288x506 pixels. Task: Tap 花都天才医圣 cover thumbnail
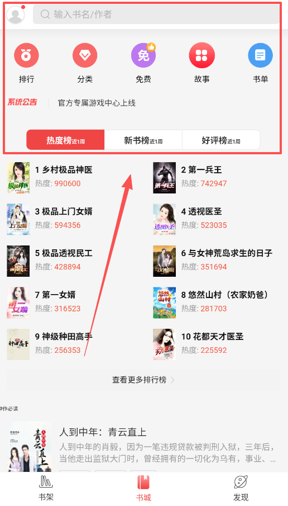coord(164,344)
